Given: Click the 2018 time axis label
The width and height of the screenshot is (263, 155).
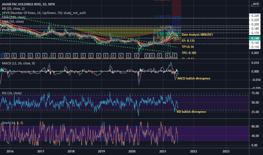Looking at the screenshot, I should point(71,152).
